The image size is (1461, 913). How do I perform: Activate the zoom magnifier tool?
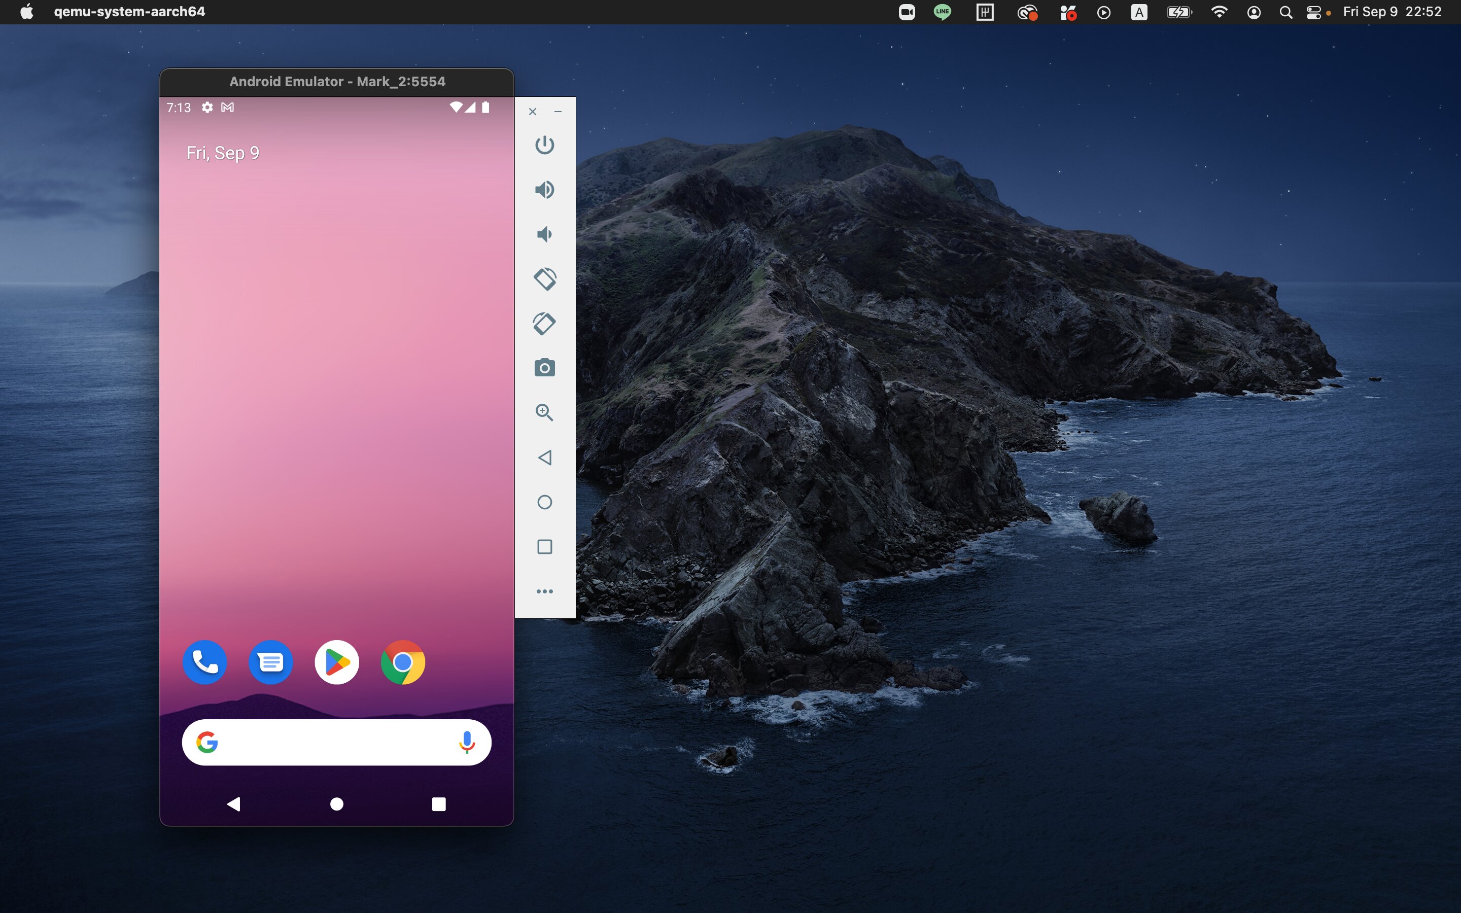tap(544, 412)
